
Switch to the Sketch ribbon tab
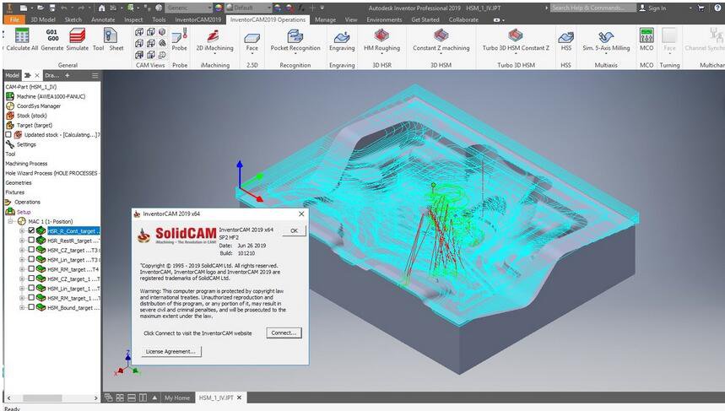pos(73,20)
